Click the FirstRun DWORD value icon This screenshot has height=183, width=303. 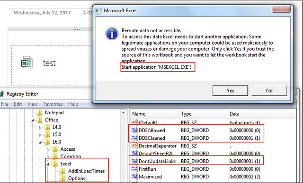(x=134, y=169)
